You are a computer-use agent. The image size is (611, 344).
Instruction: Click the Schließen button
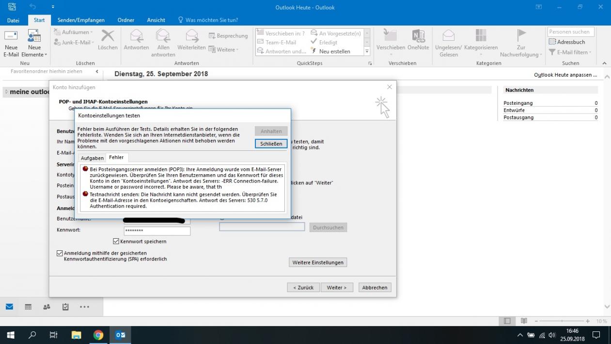271,144
